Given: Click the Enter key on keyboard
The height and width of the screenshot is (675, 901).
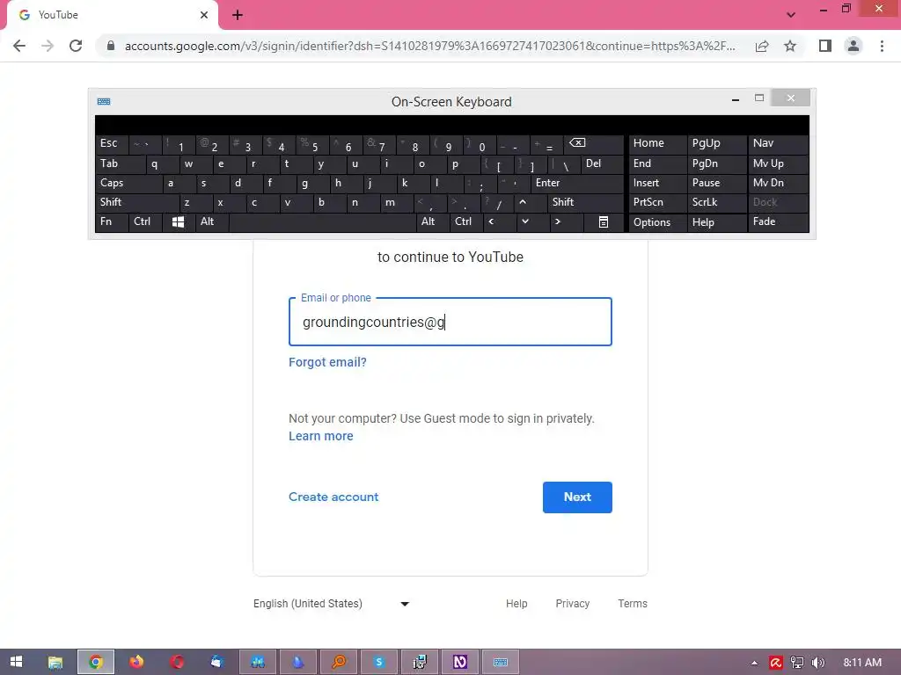Looking at the screenshot, I should [577, 183].
